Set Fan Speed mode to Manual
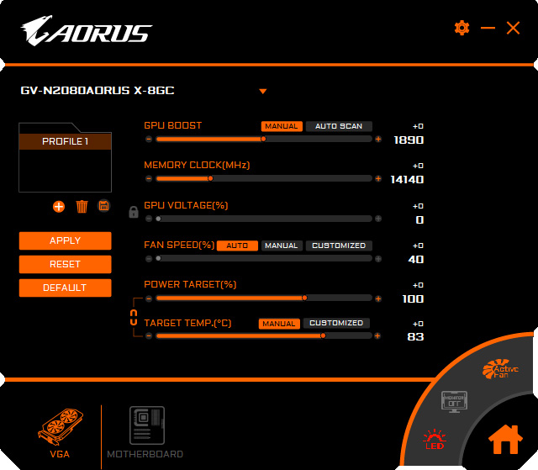Screen dimensions: 538x470 click(282, 246)
